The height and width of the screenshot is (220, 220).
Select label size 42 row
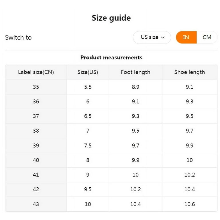tap(111, 189)
